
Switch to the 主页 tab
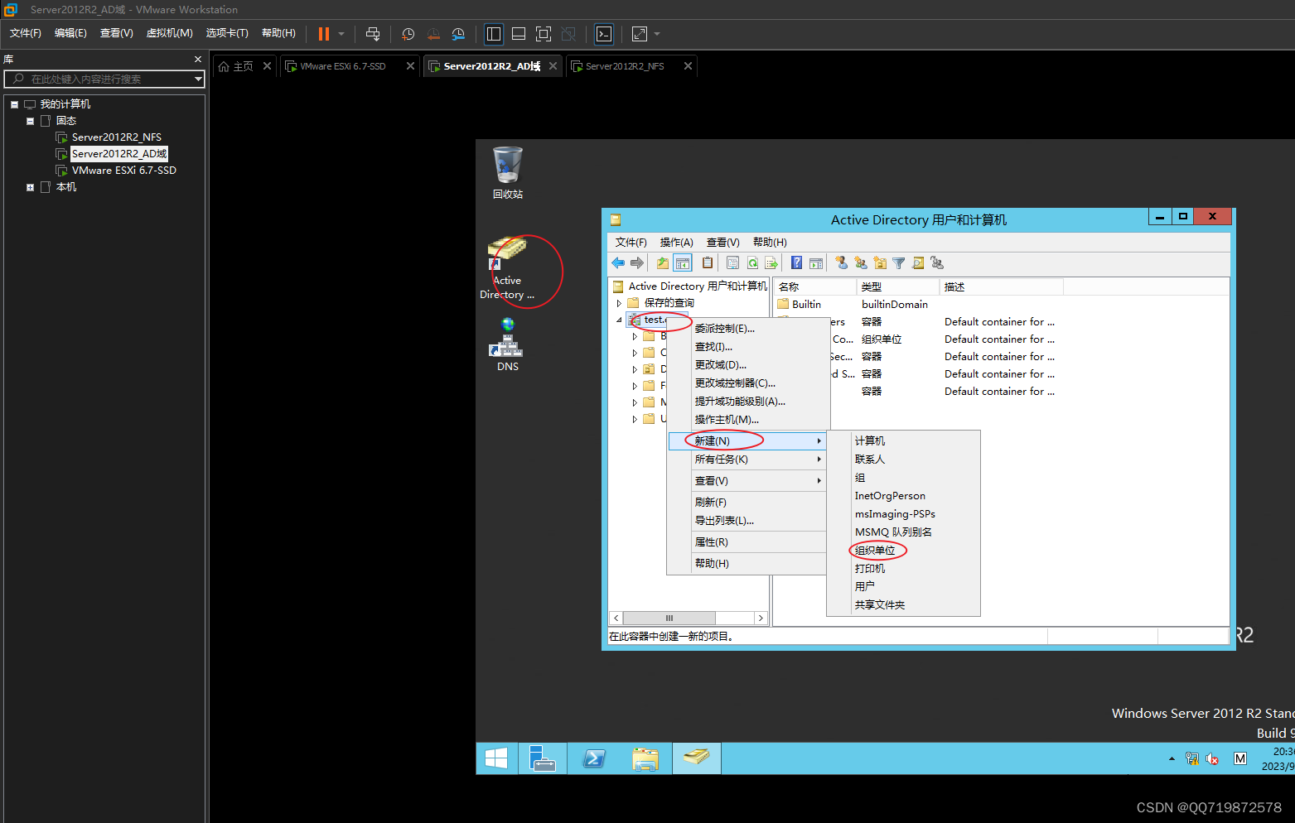click(x=236, y=66)
